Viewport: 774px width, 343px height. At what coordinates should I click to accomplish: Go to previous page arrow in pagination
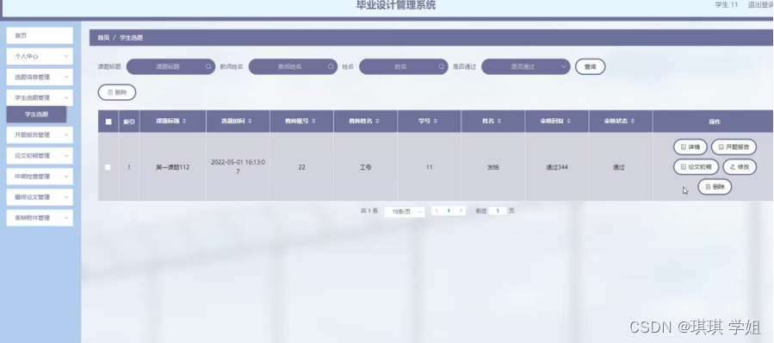pos(437,210)
